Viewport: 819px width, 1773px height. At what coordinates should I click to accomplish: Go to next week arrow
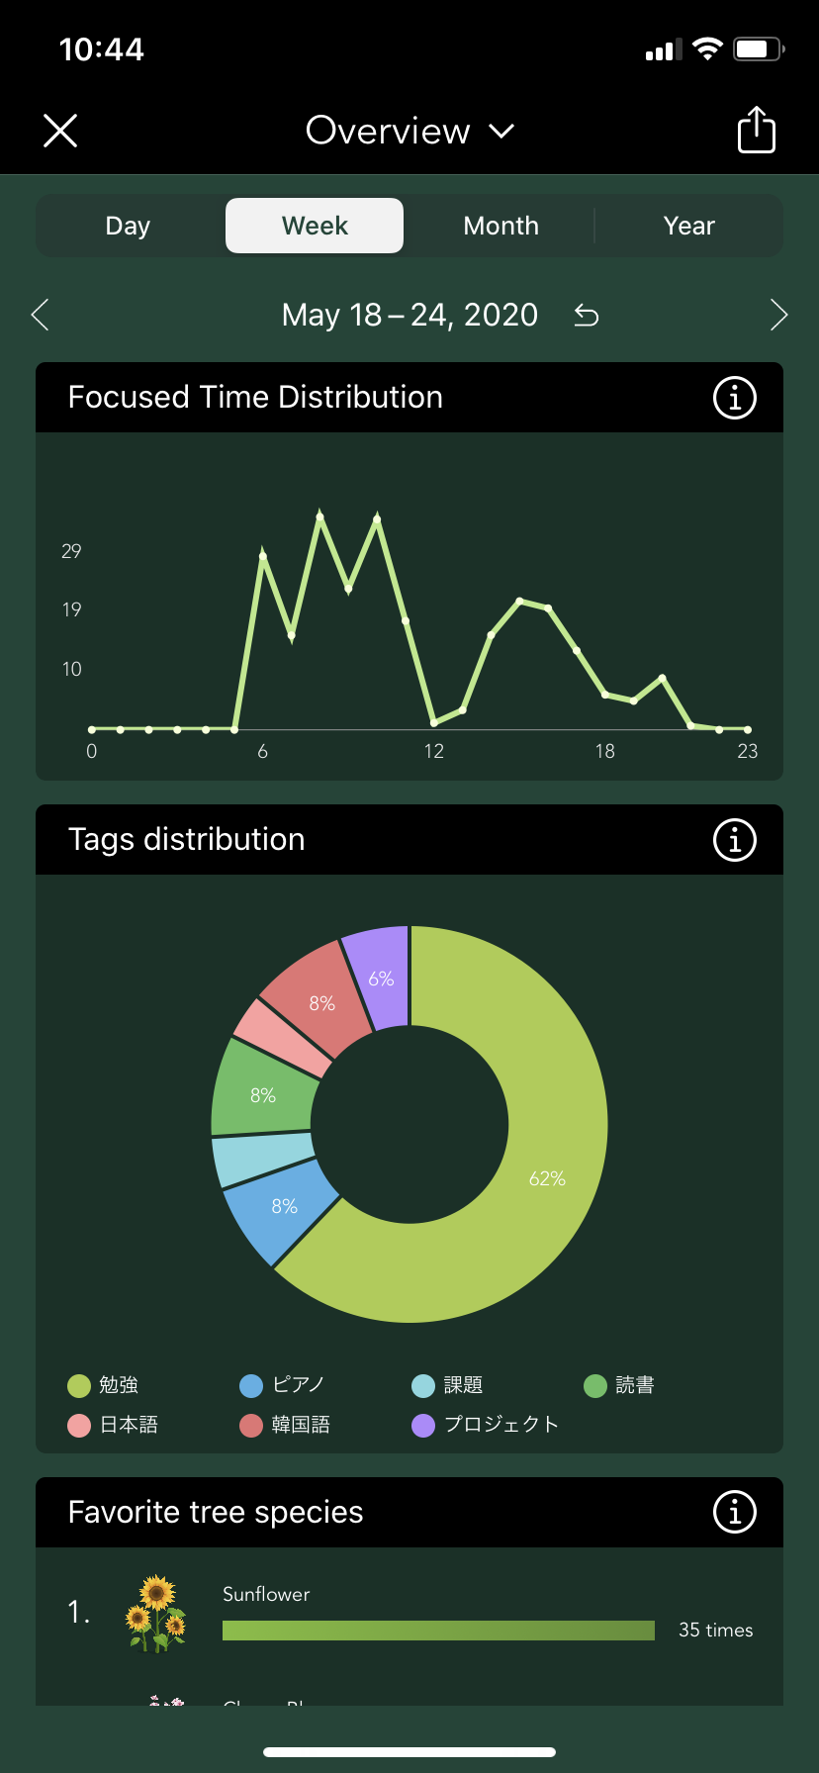pos(778,315)
